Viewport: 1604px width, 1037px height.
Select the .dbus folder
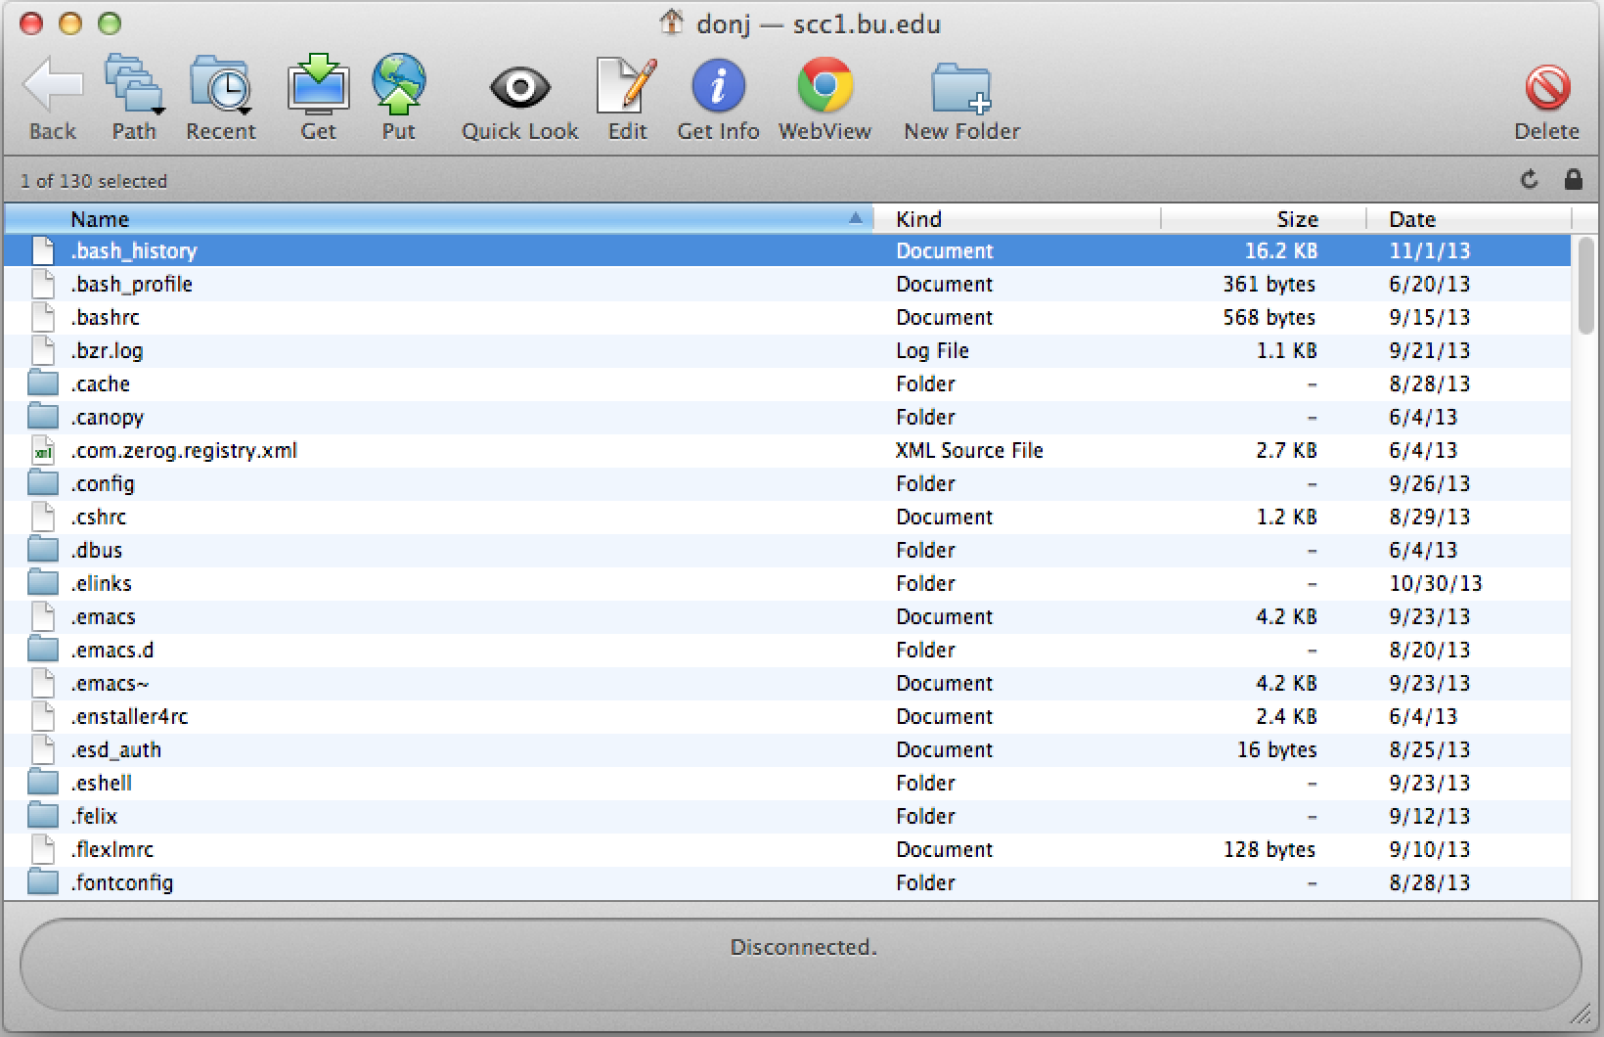click(788, 550)
